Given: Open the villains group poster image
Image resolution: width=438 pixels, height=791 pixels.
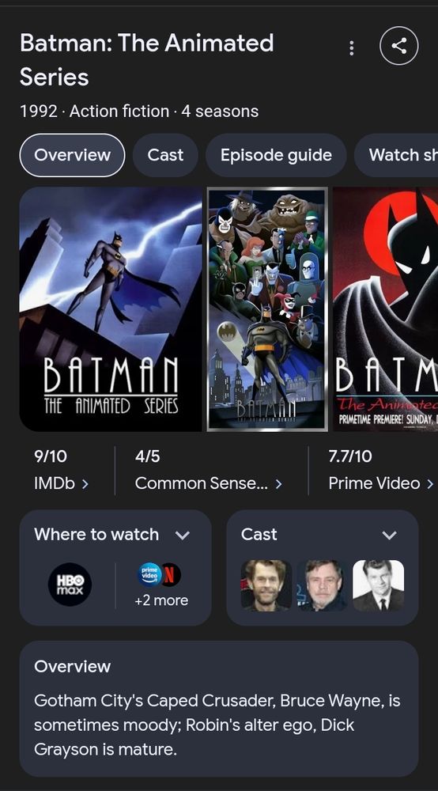Looking at the screenshot, I should pyautogui.click(x=268, y=309).
